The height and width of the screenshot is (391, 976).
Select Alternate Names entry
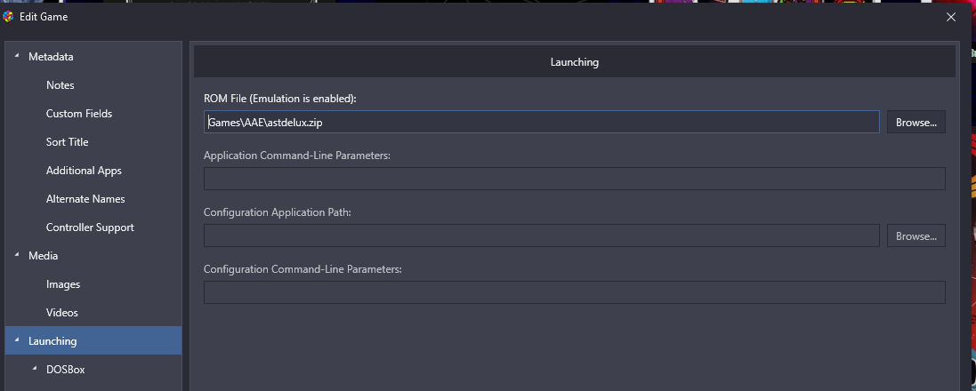pyautogui.click(x=85, y=199)
